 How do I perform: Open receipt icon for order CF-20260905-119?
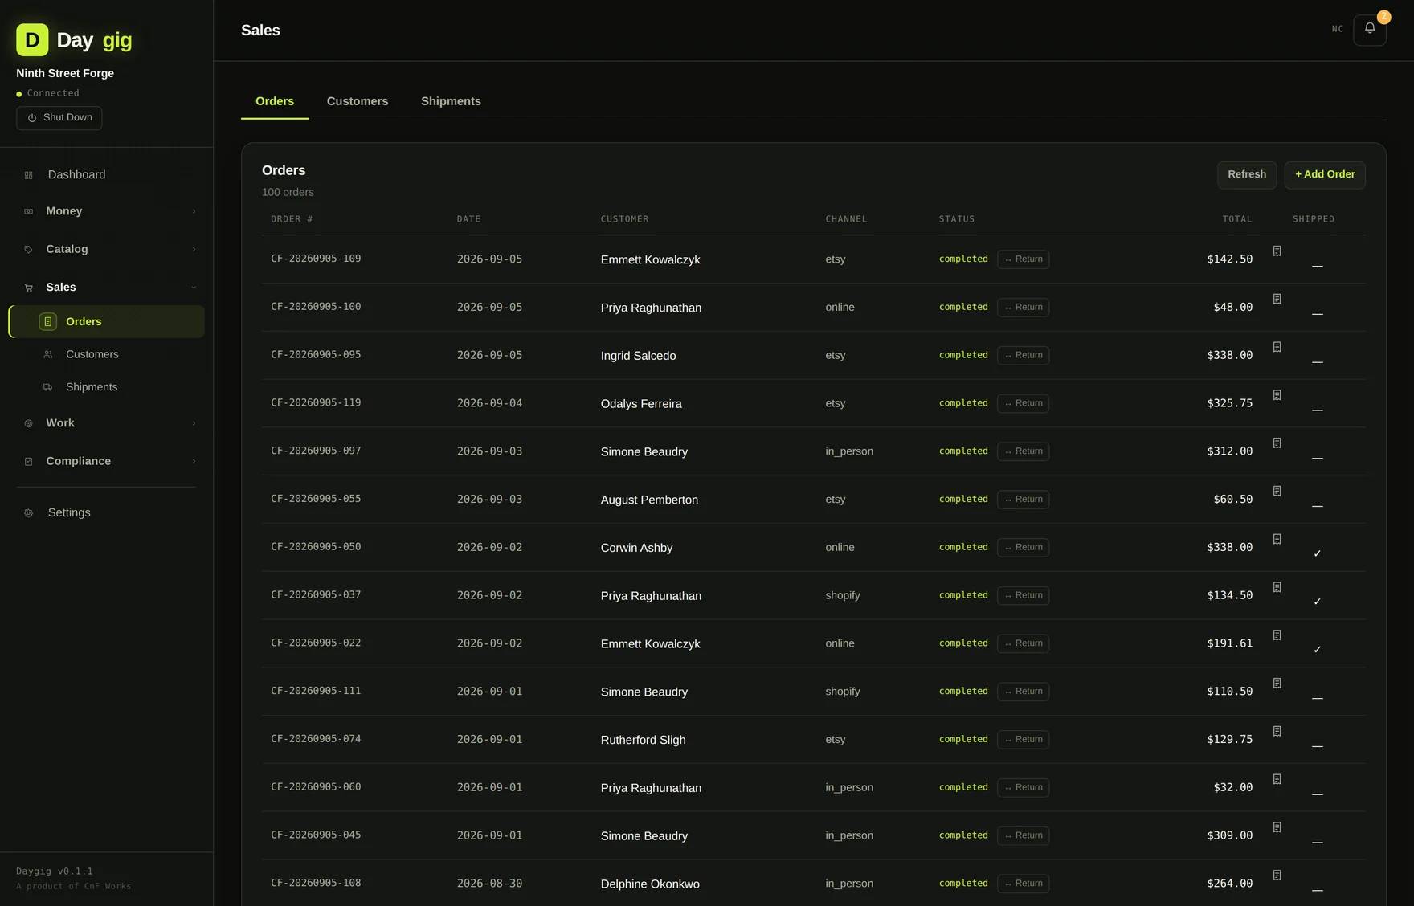click(x=1277, y=395)
